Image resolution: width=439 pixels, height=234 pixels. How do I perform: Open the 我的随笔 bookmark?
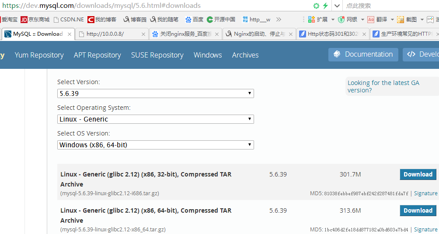pyautogui.click(x=164, y=20)
